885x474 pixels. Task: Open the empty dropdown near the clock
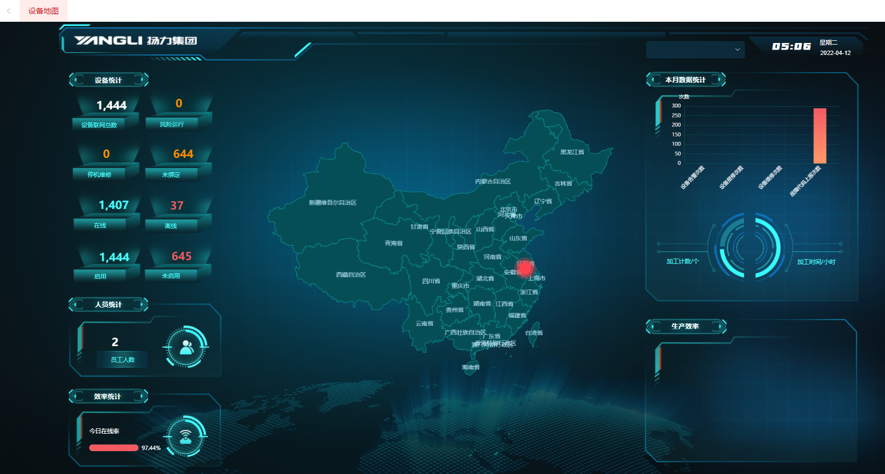(x=695, y=50)
